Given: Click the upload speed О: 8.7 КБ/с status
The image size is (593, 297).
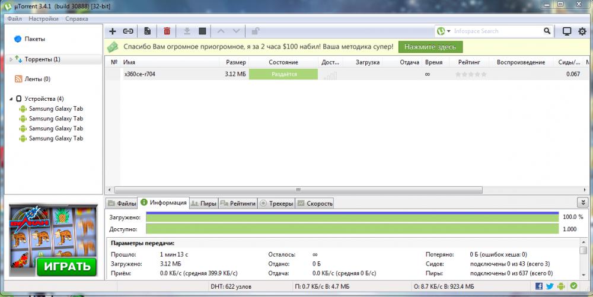Looking at the screenshot, I should click(444, 286).
